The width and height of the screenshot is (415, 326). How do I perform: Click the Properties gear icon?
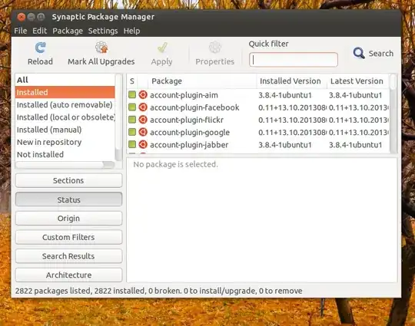point(214,48)
